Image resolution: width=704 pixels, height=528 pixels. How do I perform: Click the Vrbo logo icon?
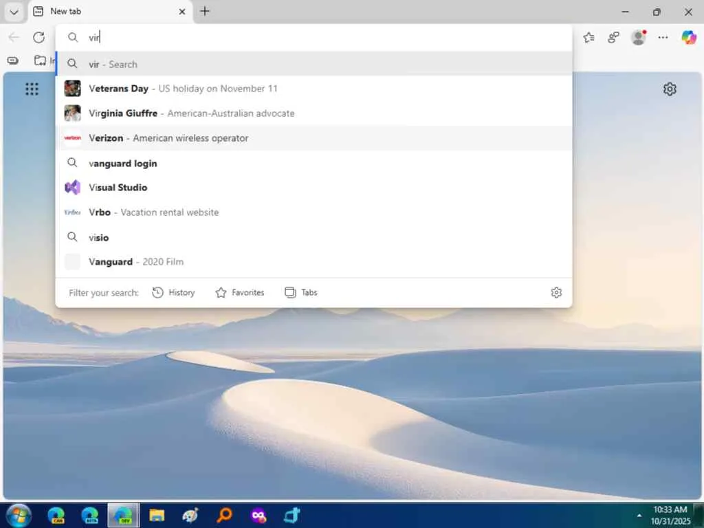(72, 212)
